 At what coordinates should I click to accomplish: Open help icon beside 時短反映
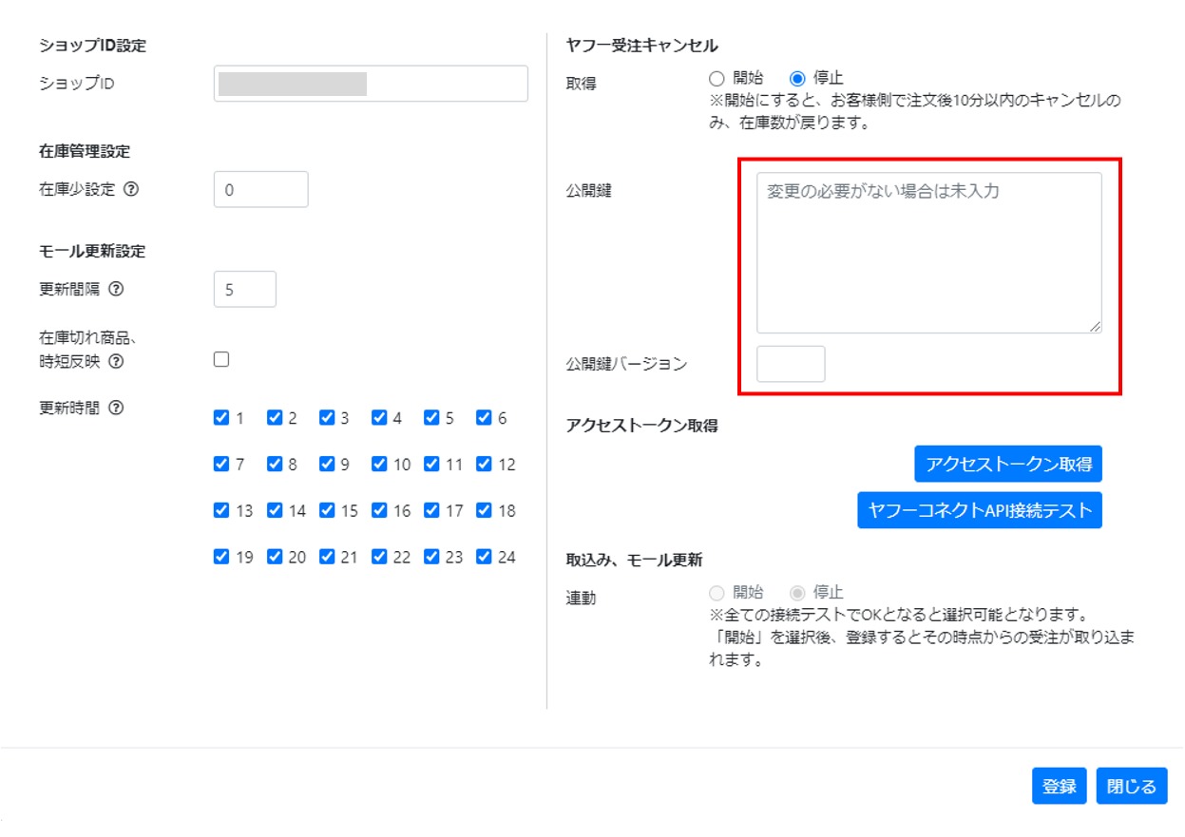(116, 361)
